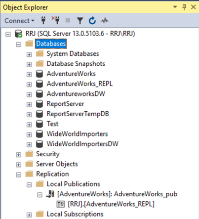Expand the Security folder

[x=19, y=155]
